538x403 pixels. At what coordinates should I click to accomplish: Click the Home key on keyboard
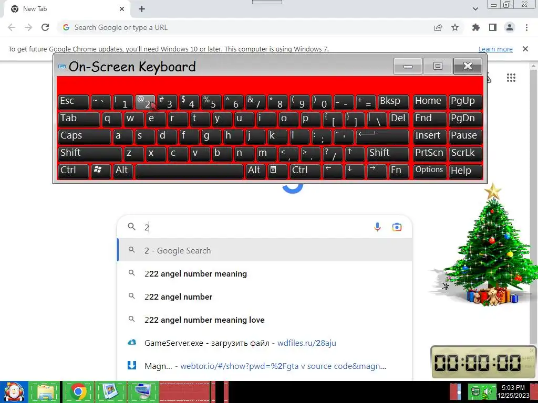(x=430, y=102)
